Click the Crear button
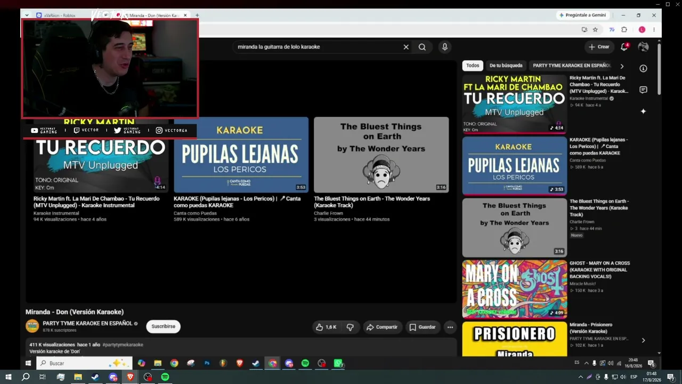The image size is (682, 384). 599,47
